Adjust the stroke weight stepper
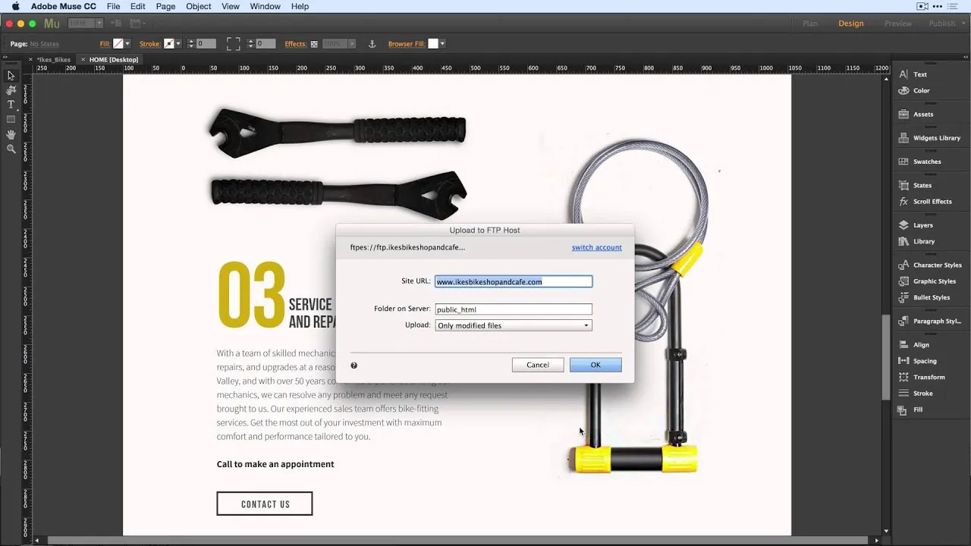 (190, 44)
